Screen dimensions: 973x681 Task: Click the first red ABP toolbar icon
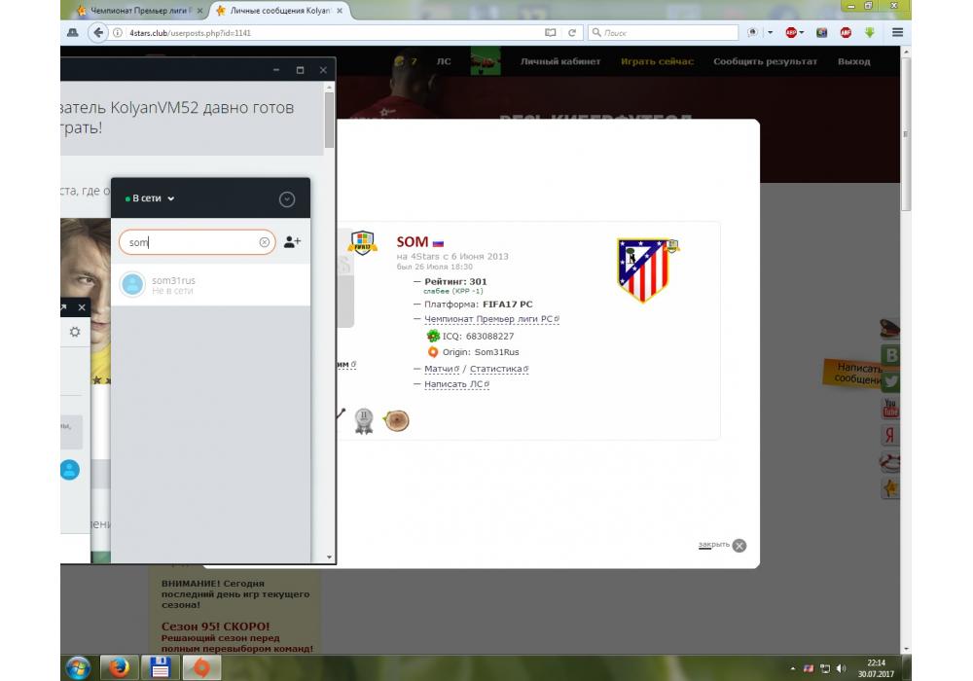pos(791,33)
